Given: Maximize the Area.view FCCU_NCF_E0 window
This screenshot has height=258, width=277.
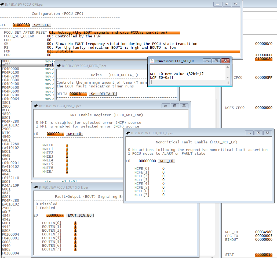Looking at the screenshot, I should [x=216, y=61].
